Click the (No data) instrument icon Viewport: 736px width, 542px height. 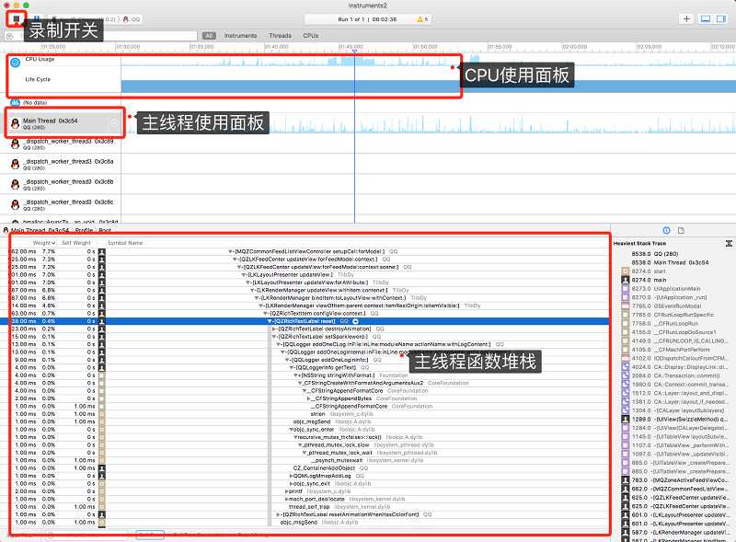pos(15,102)
